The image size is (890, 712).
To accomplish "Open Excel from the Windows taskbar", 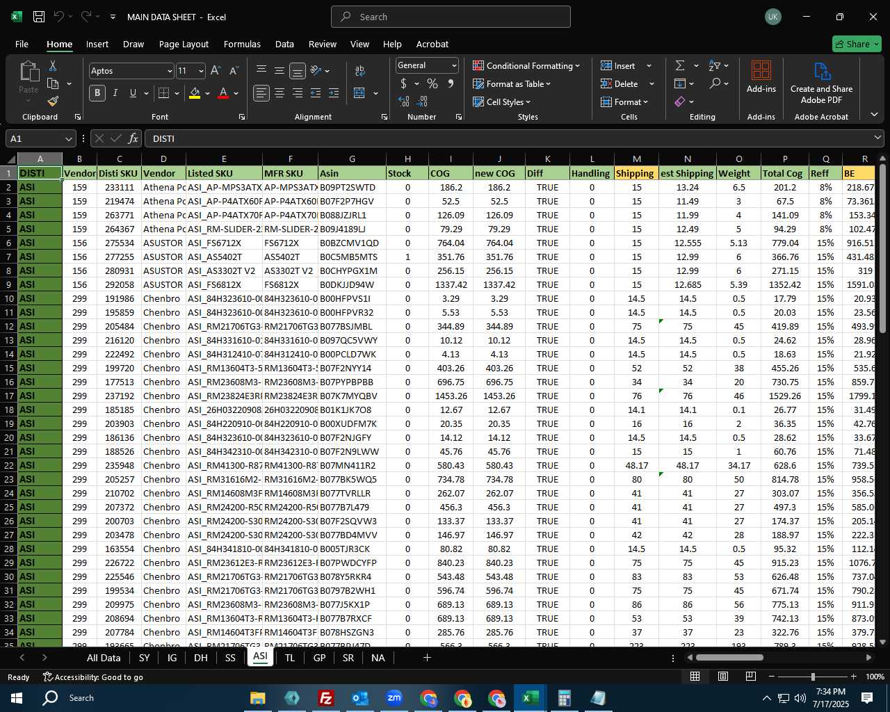I will point(531,697).
